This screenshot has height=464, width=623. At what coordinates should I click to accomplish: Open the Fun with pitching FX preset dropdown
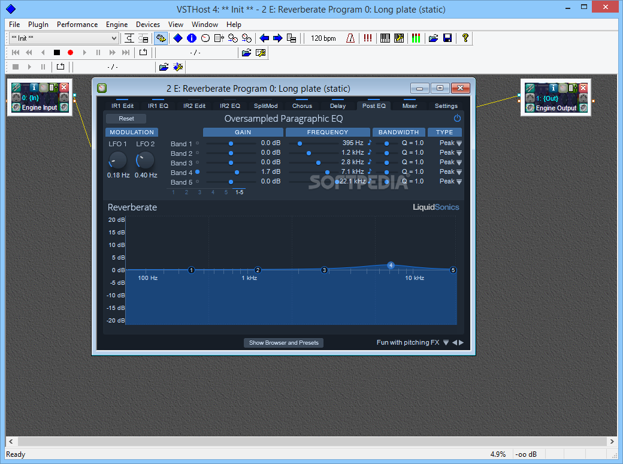[446, 342]
